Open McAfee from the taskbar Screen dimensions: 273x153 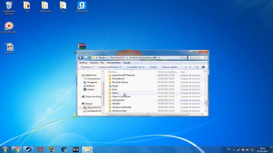coord(40,150)
